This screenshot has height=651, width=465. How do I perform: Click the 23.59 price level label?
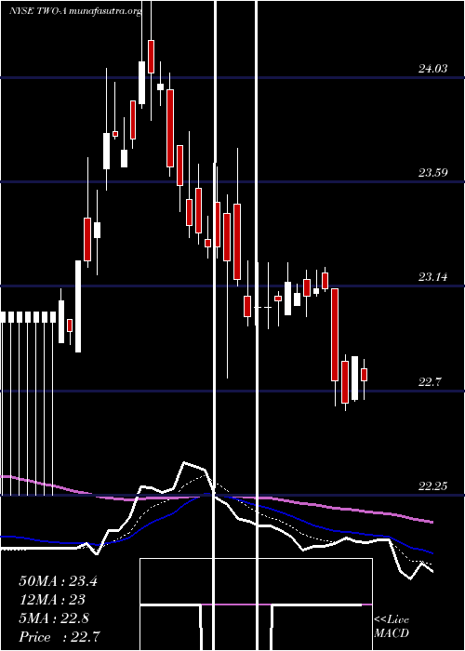(x=432, y=173)
